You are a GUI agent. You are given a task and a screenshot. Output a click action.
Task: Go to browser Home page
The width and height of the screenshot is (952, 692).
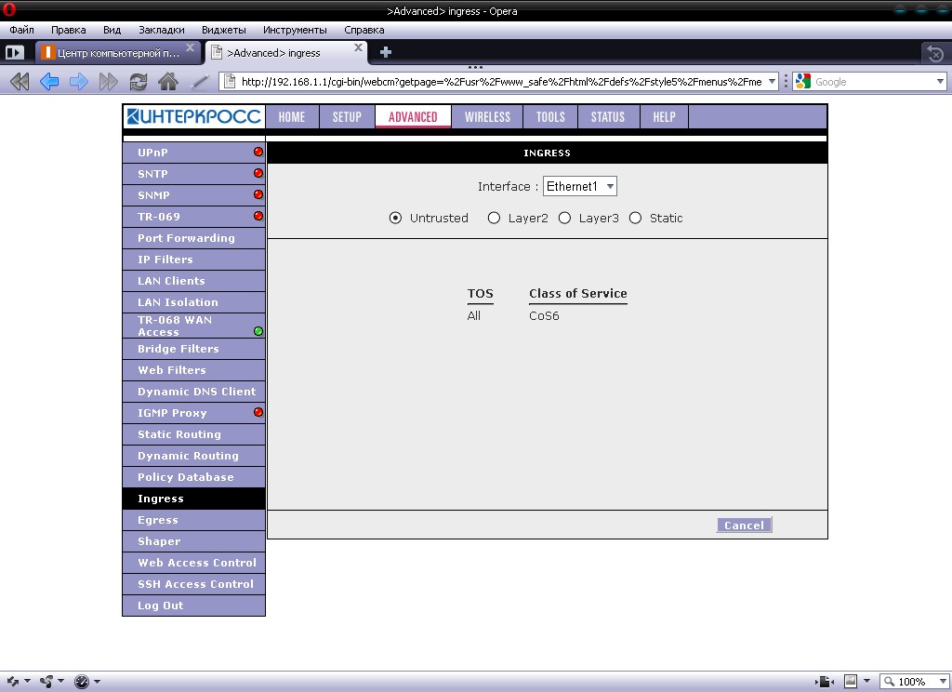(x=168, y=82)
